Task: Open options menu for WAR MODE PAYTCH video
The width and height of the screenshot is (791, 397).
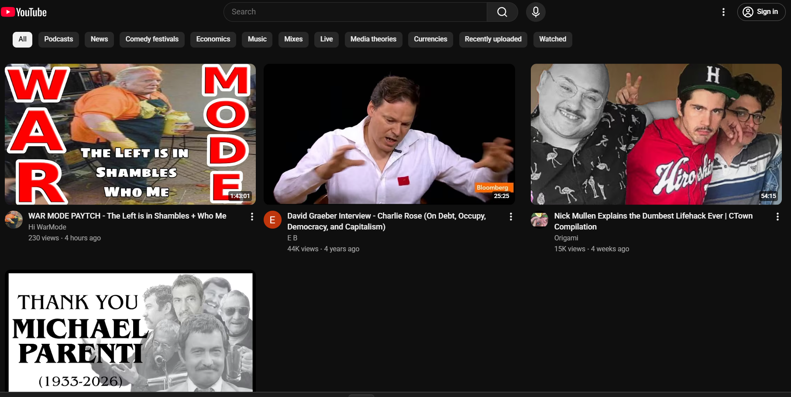Action: coord(252,217)
